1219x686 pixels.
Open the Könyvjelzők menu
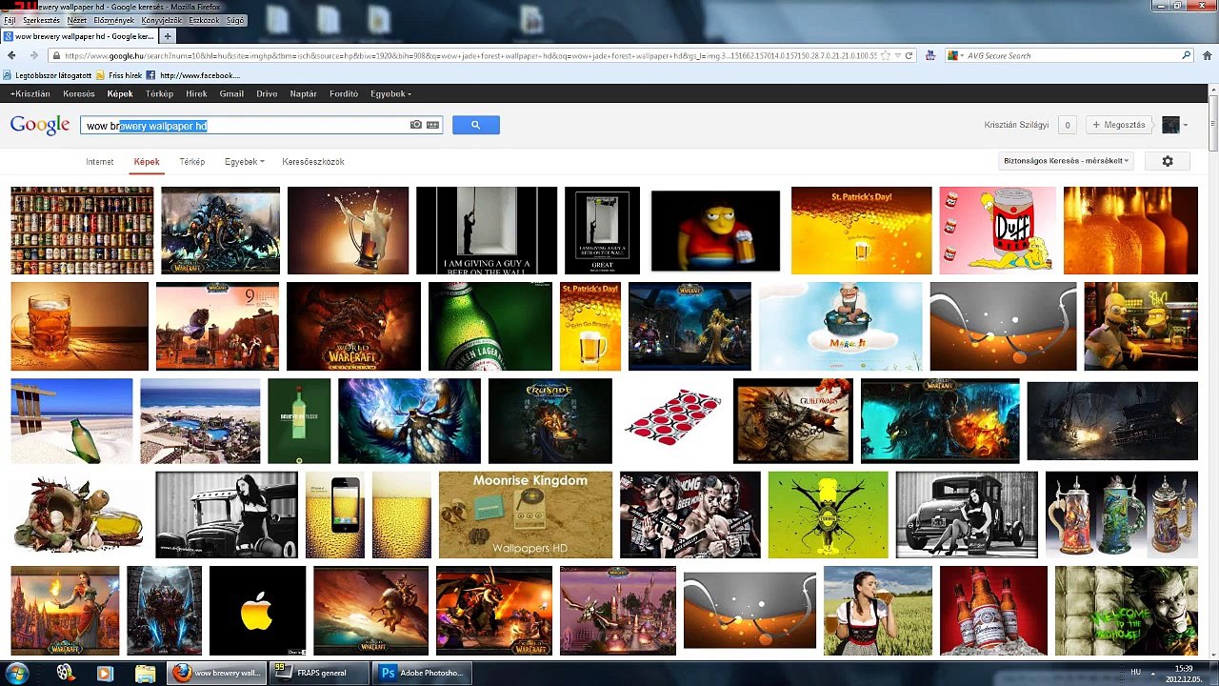(x=162, y=20)
